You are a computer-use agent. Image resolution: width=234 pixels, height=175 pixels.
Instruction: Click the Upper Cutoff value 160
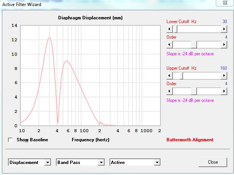(x=223, y=68)
